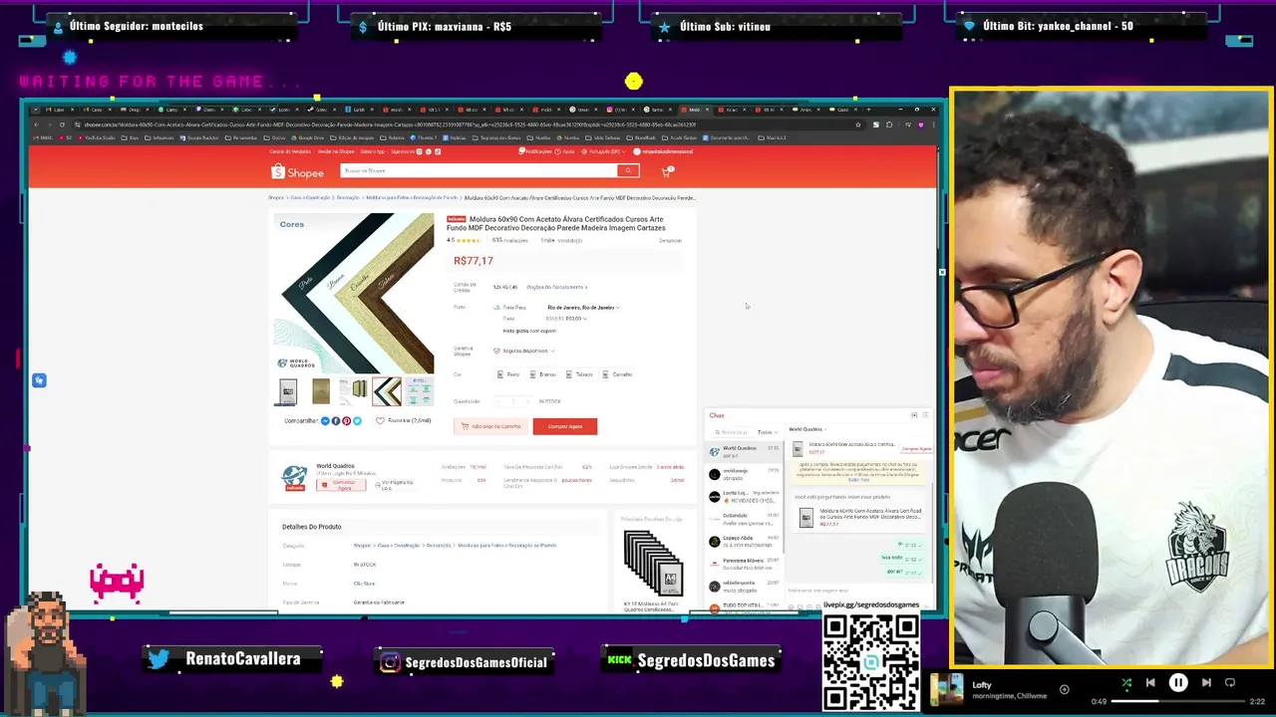
Task: Open Central do Vendedor link
Action: point(290,151)
